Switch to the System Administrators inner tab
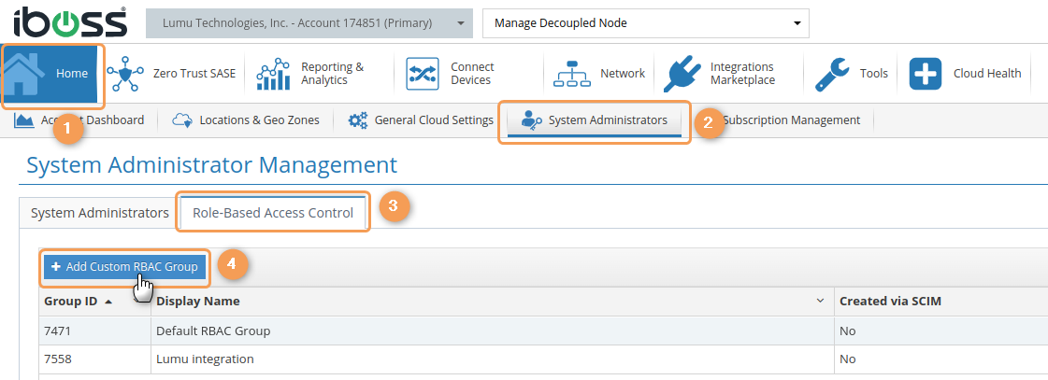Screen dimensions: 1048x380 [99, 213]
